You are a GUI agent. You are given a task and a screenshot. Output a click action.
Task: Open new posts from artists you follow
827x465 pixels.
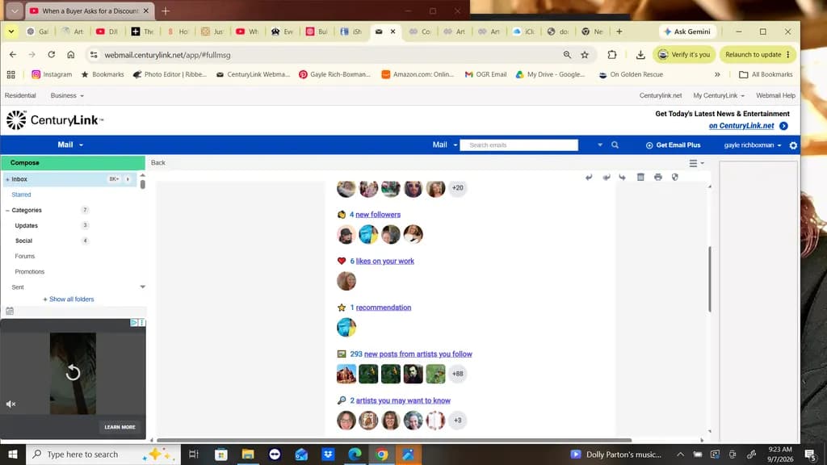[418, 354]
